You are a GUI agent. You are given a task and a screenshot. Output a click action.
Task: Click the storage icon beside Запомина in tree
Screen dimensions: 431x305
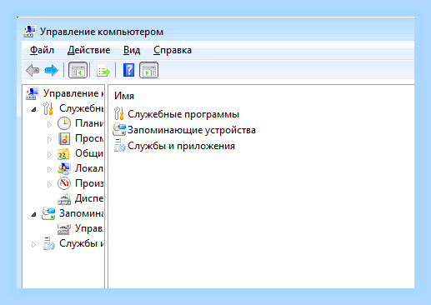(48, 213)
